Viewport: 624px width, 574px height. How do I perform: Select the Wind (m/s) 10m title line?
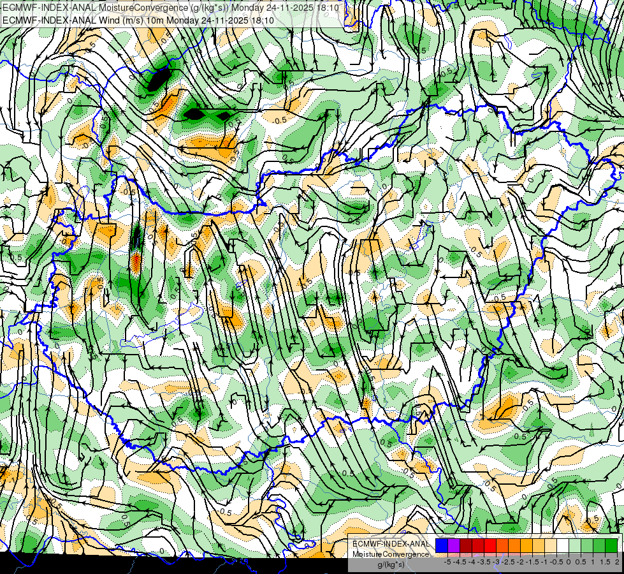[138, 20]
